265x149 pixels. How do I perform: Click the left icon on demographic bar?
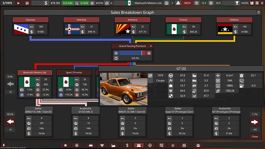tap(116, 53)
